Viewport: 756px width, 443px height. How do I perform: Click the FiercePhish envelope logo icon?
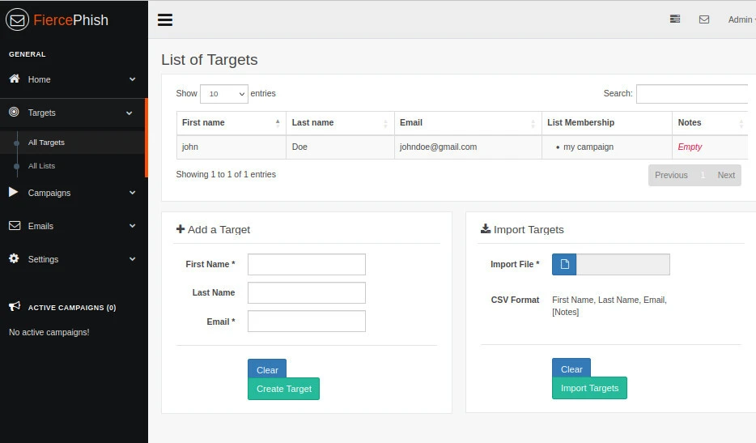click(x=17, y=19)
